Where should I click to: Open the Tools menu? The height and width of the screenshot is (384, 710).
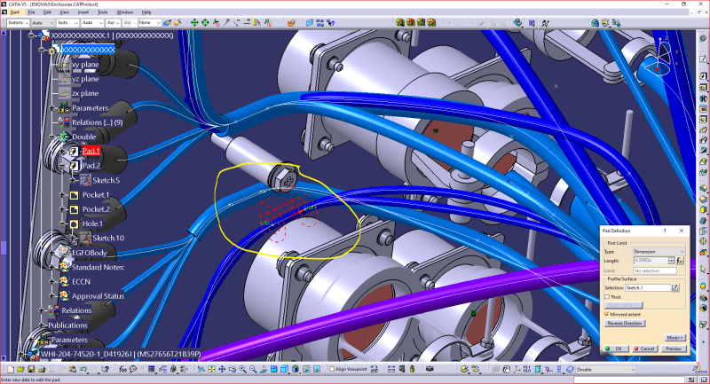103,12
